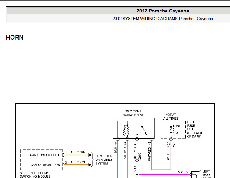Screen dimensions: 230x178
Task: Click the HORN section heading
Action: 15,38
